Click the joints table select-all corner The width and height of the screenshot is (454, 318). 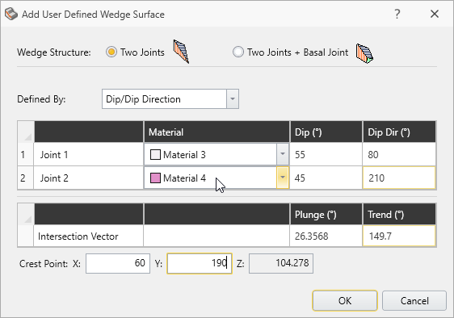26,132
